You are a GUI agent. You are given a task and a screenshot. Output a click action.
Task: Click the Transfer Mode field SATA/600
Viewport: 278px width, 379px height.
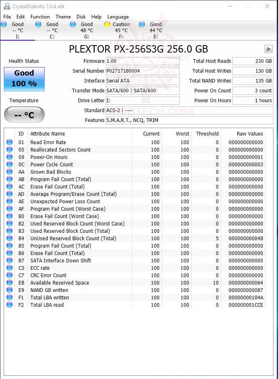[x=143, y=91]
